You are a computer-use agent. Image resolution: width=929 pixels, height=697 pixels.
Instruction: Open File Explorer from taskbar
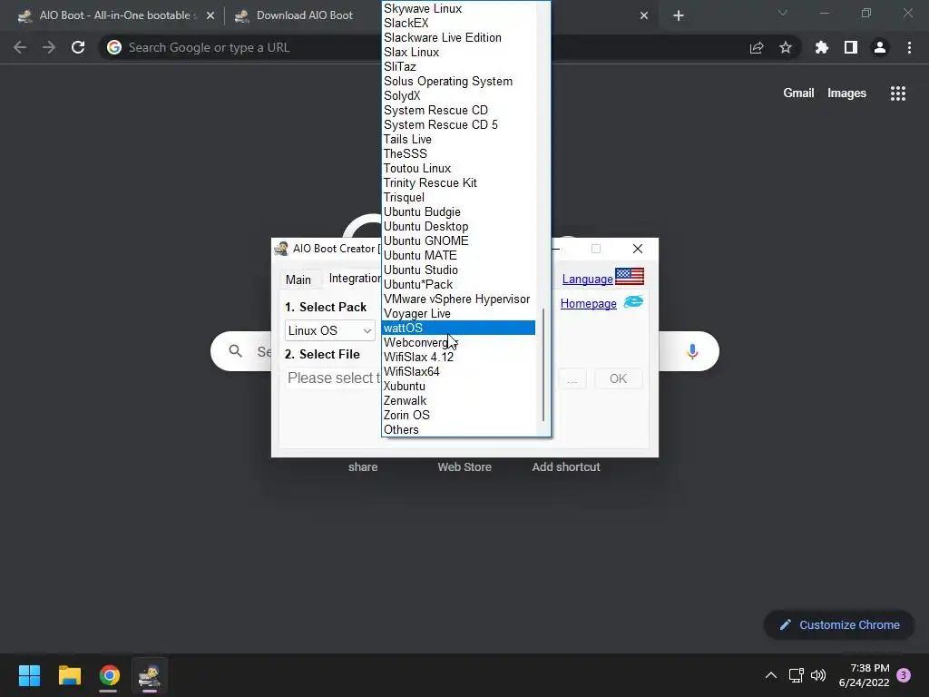point(69,675)
